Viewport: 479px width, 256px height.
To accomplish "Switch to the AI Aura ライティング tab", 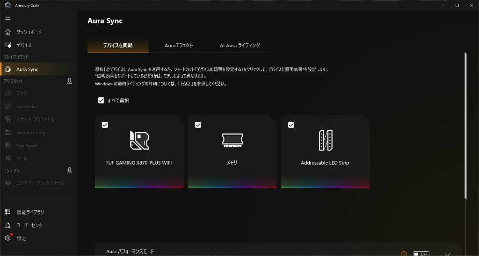I will tap(240, 45).
